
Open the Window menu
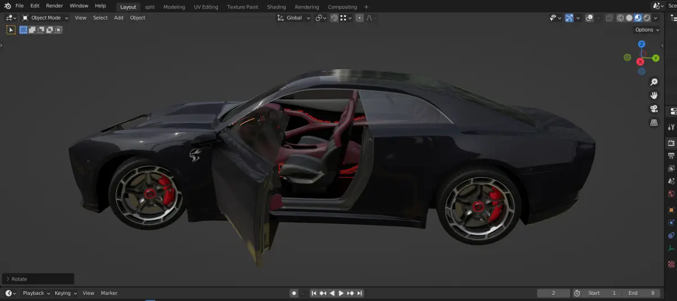tap(79, 6)
